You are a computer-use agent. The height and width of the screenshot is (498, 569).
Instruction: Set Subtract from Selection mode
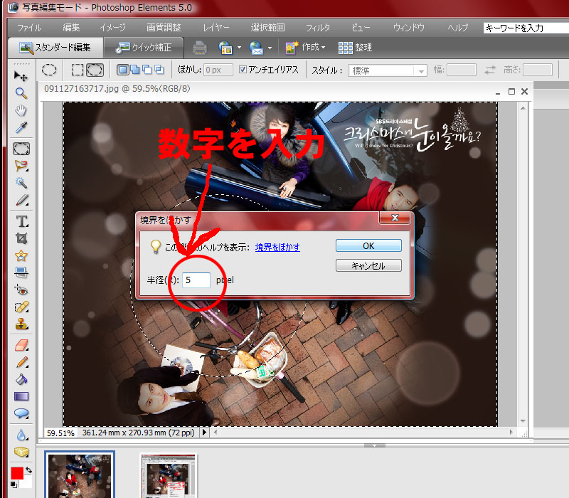[147, 70]
